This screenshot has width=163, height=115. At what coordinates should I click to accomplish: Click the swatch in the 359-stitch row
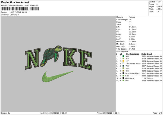pos(123,59)
